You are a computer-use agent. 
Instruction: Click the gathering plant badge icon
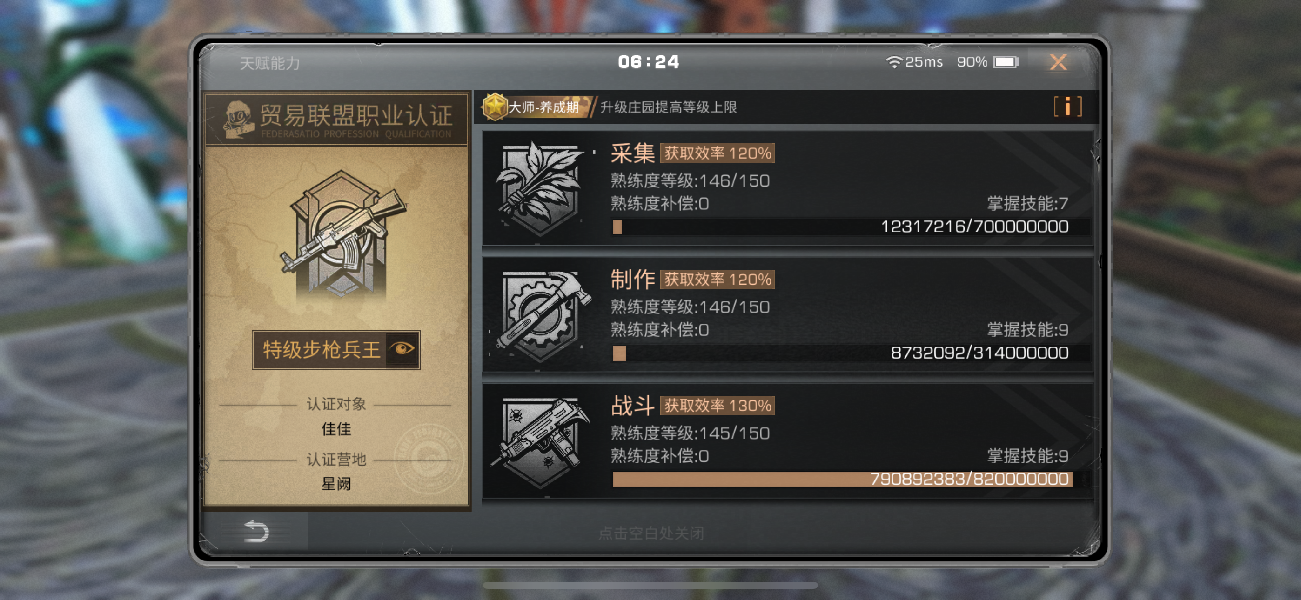pyautogui.click(x=540, y=189)
